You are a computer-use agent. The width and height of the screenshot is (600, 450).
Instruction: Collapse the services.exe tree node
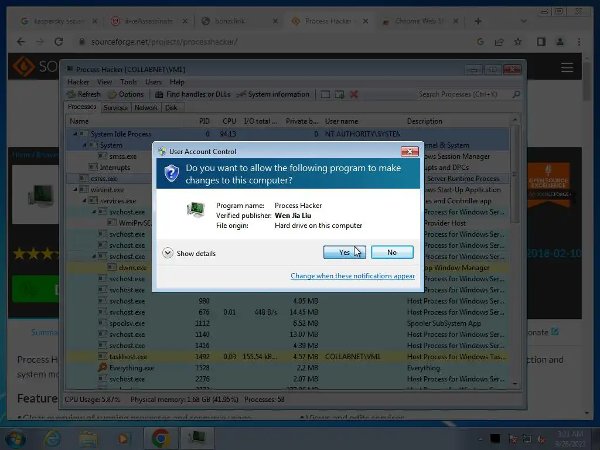click(x=84, y=200)
